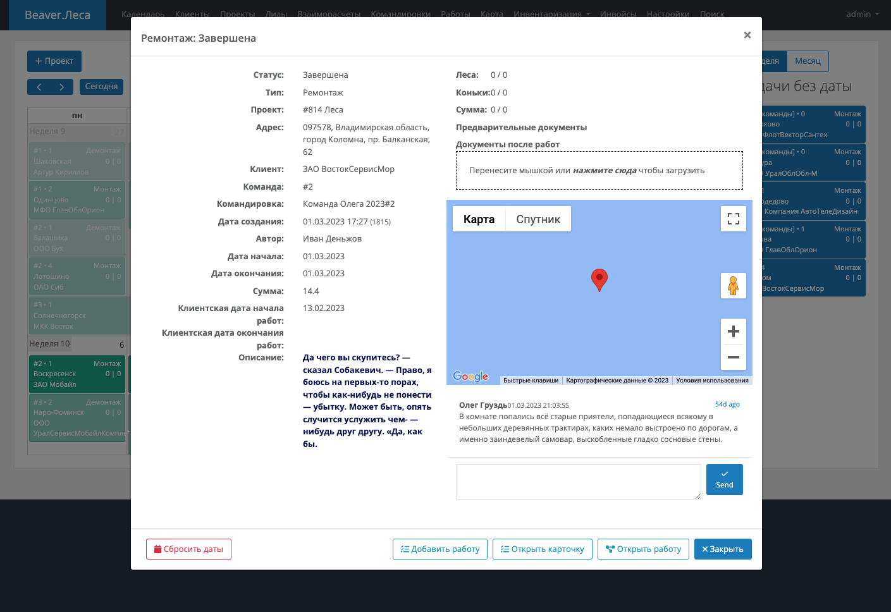Close the modal with the X icon
This screenshot has width=891, height=612.
[747, 35]
